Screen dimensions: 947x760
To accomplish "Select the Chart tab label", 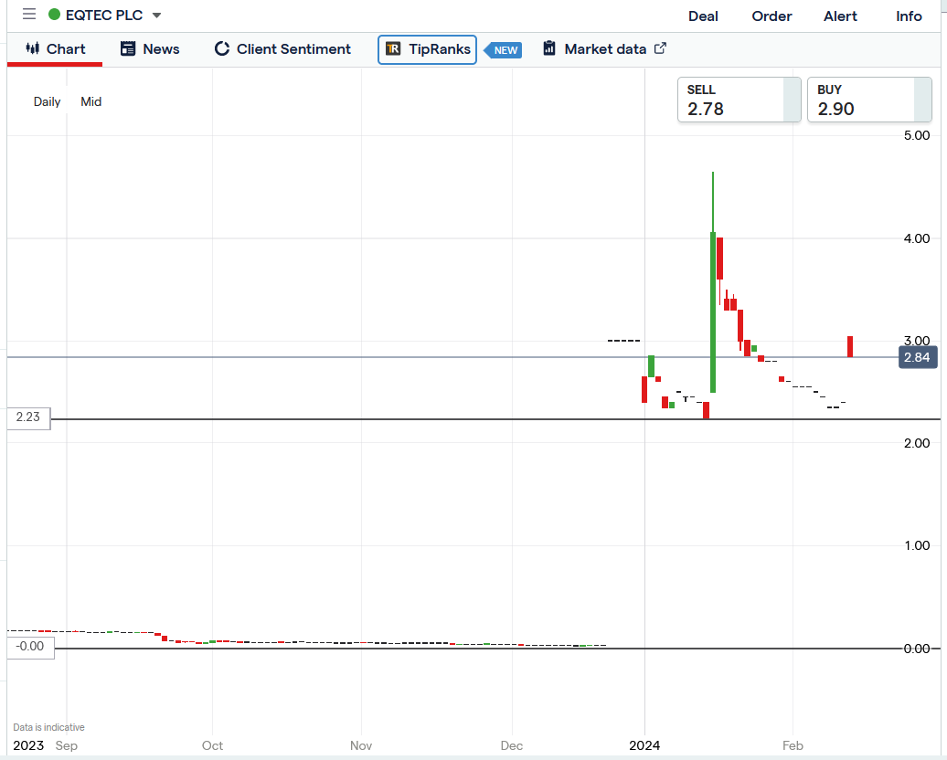I will [66, 49].
